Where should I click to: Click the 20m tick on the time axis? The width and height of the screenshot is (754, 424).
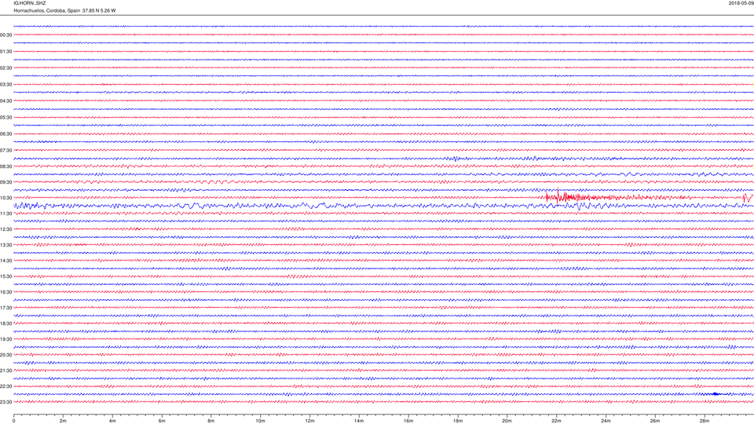pos(507,421)
